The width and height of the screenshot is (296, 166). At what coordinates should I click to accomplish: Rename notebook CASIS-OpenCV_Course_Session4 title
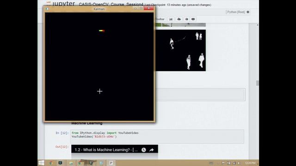pyautogui.click(x=111, y=4)
